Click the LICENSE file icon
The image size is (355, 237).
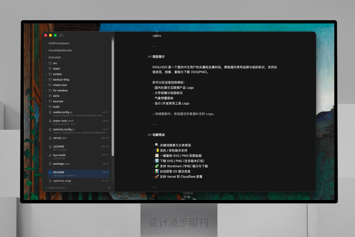pos(50,147)
